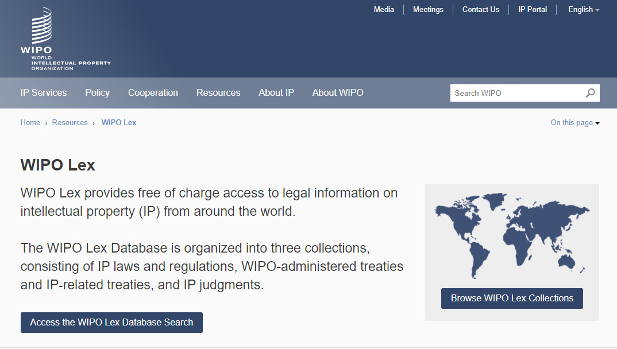Click Access the WIPO Lex Database Search button
This screenshot has height=349, width=617.
pyautogui.click(x=112, y=323)
